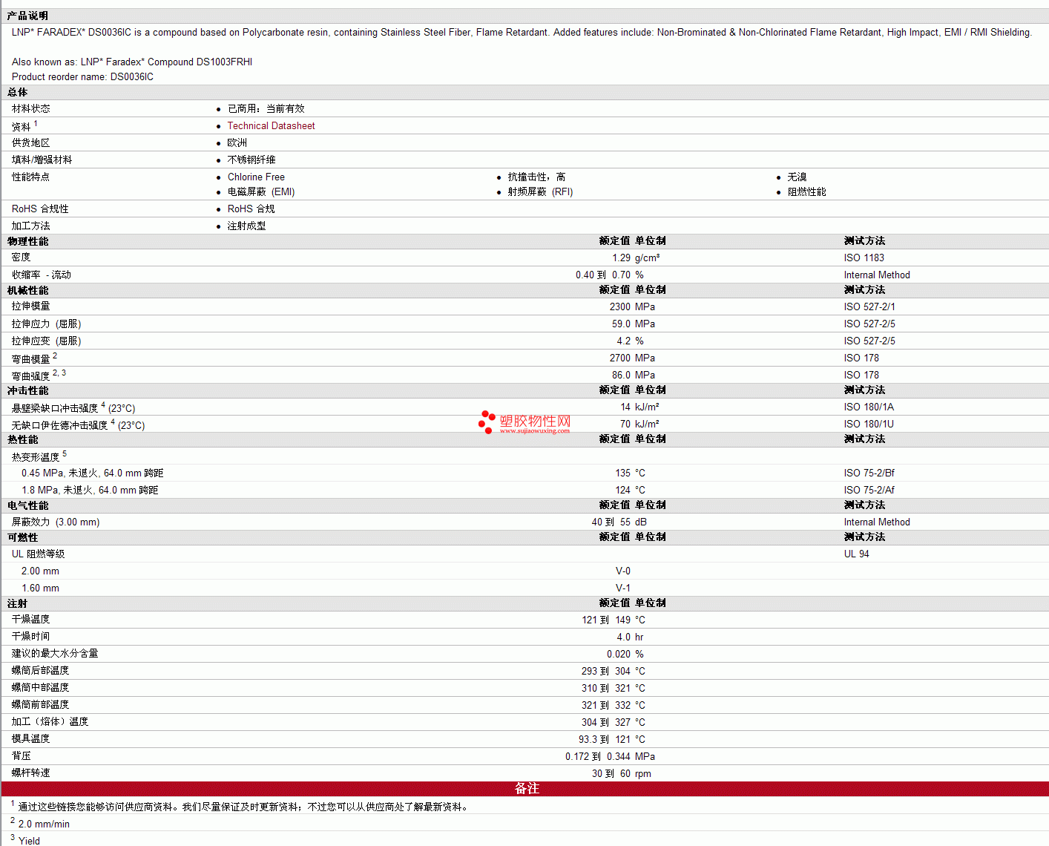Click the V-1 flame rating

(x=623, y=588)
